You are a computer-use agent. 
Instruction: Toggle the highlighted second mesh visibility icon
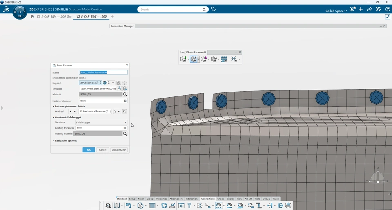(x=194, y=59)
